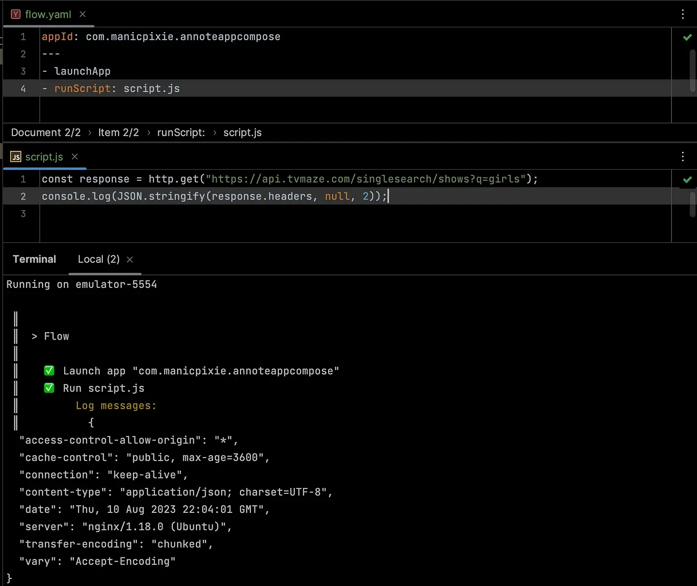Close the flow.yaml tab
697x586 pixels.
pos(83,14)
